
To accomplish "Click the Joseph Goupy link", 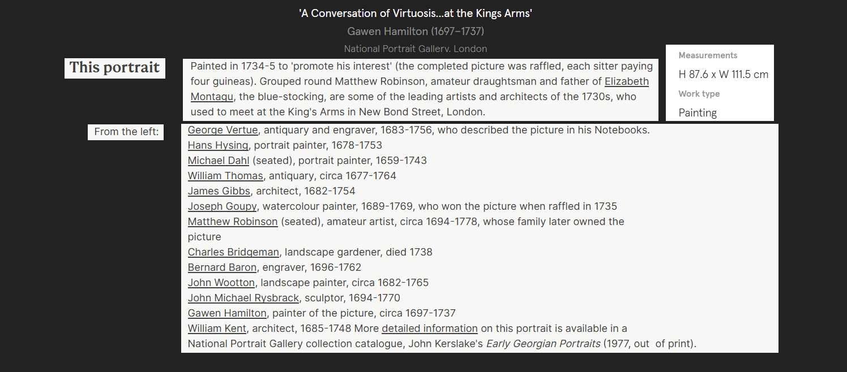I will [222, 206].
